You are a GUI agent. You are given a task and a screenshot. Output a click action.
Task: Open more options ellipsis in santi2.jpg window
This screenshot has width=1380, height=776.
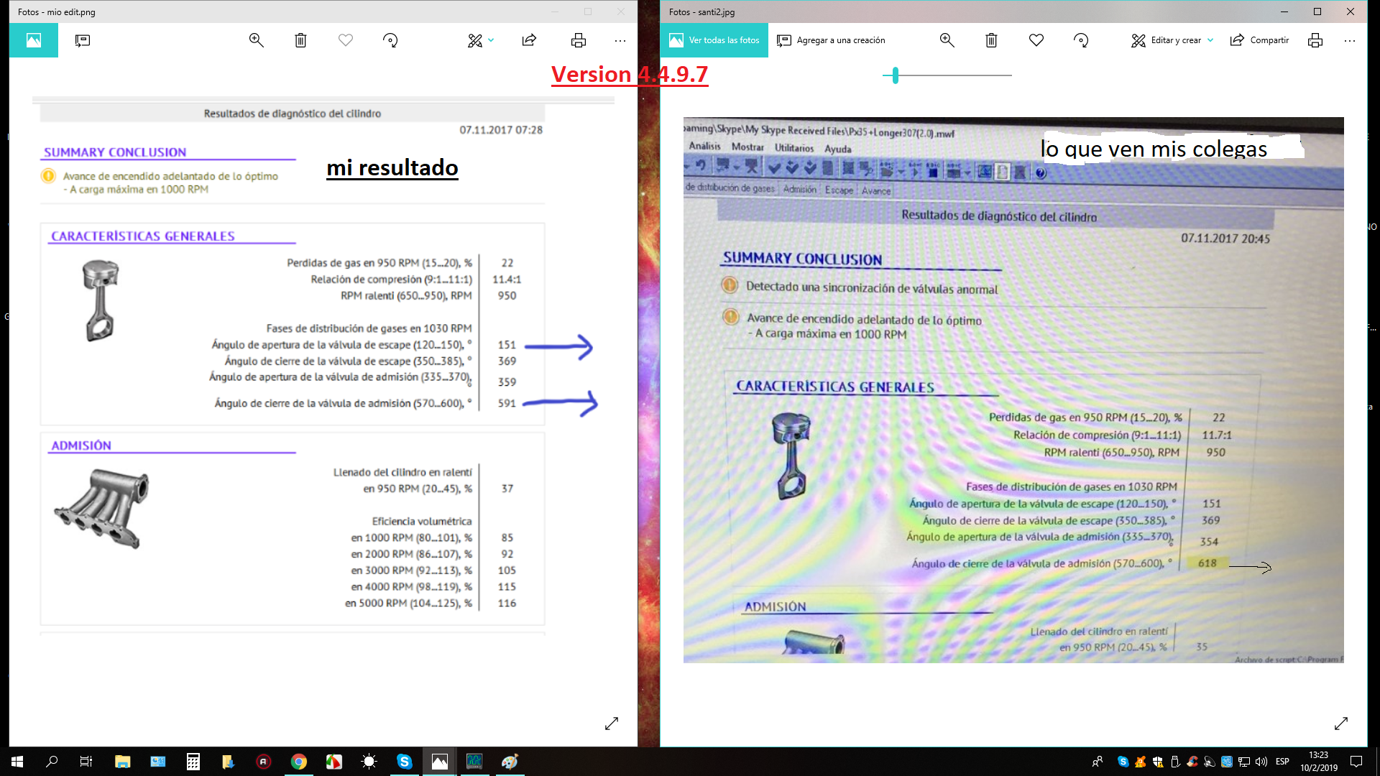coord(1349,40)
